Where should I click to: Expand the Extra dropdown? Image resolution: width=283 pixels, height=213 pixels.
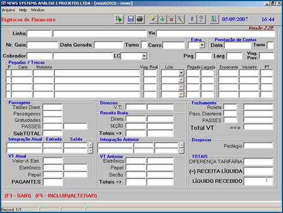tap(202, 45)
